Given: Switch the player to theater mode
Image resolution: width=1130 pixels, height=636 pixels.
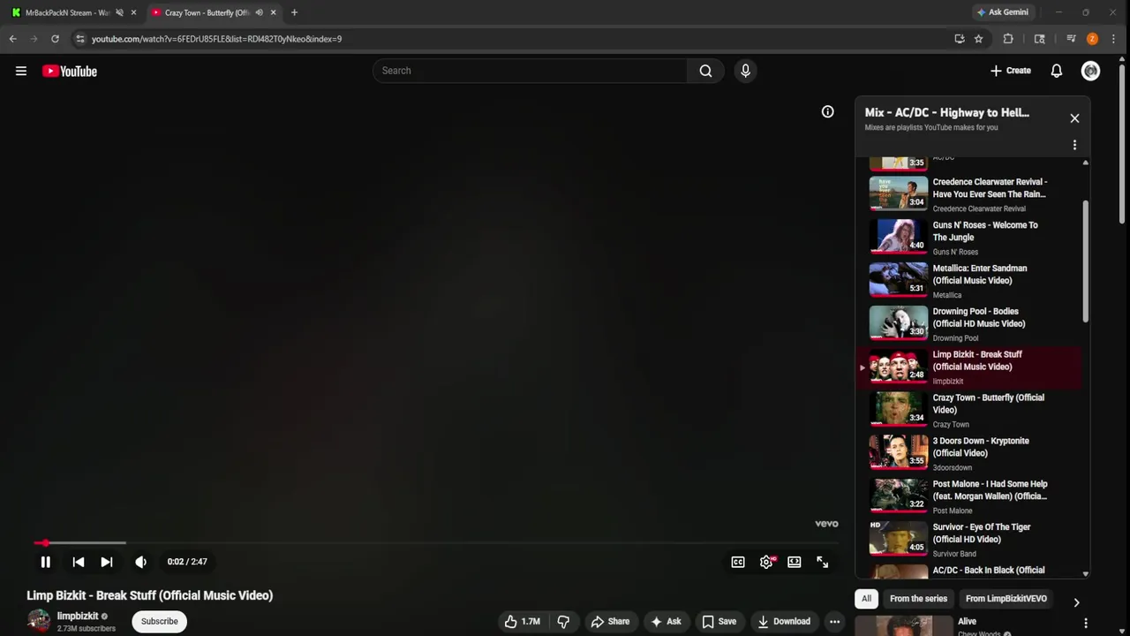Looking at the screenshot, I should [794, 562].
